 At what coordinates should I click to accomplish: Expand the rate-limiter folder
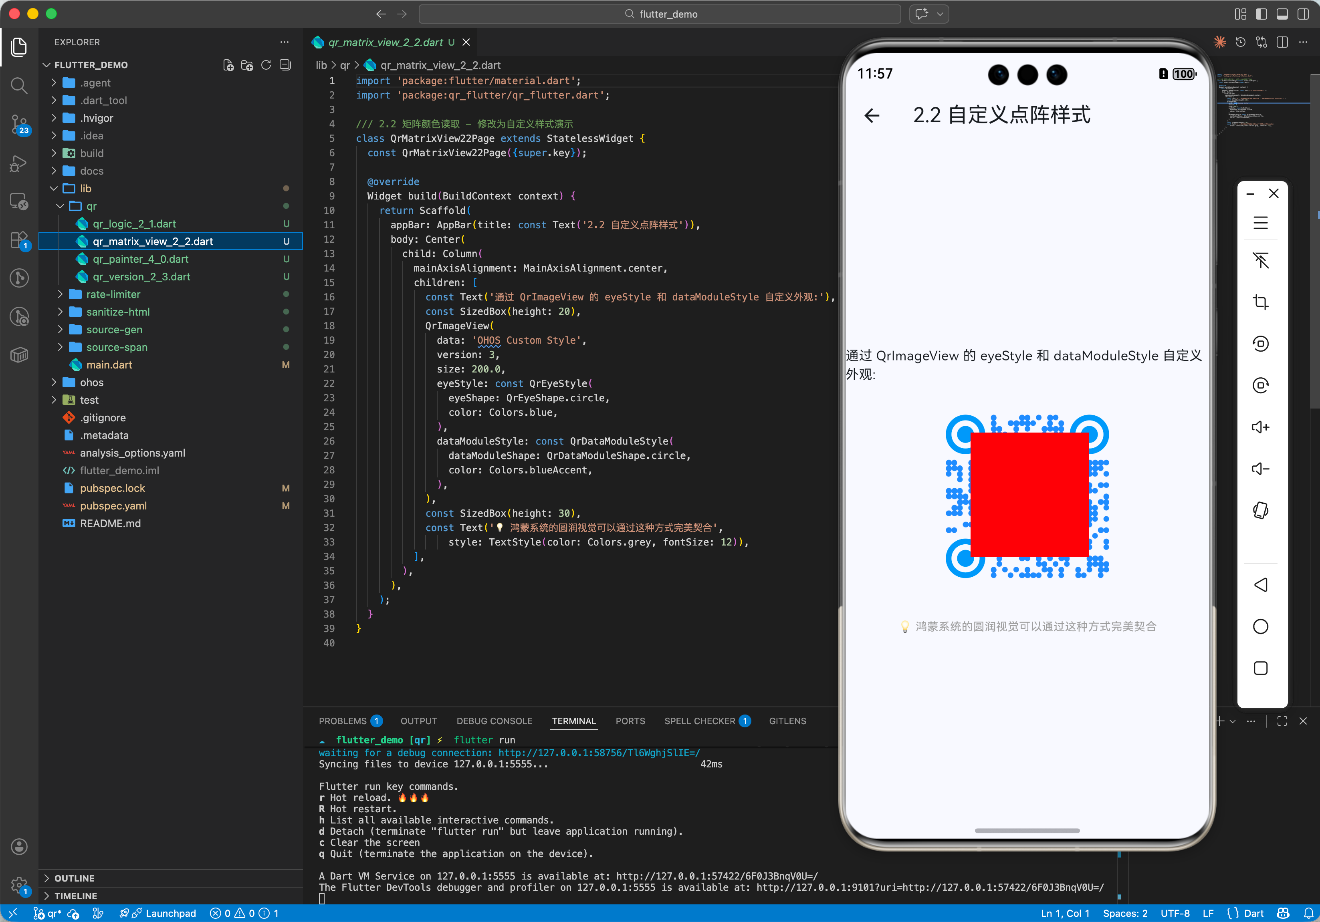[x=113, y=294]
